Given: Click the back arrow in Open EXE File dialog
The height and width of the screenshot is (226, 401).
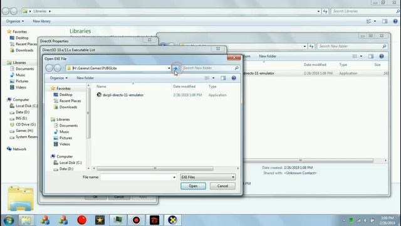Looking at the screenshot, I should coord(49,68).
